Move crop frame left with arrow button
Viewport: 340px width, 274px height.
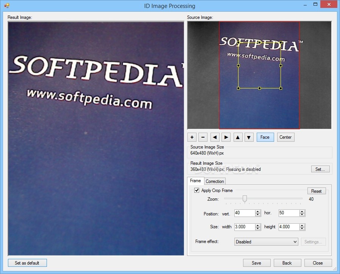tap(215, 137)
